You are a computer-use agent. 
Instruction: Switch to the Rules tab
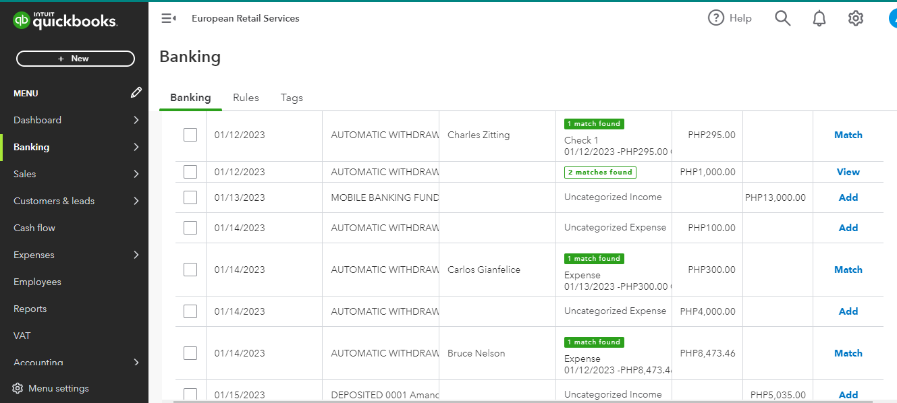pyautogui.click(x=246, y=98)
